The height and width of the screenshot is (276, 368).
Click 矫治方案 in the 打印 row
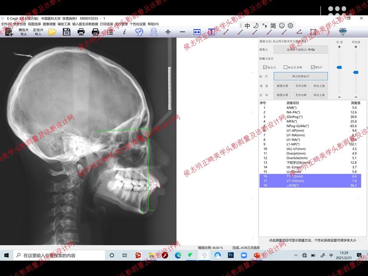pyautogui.click(x=319, y=95)
